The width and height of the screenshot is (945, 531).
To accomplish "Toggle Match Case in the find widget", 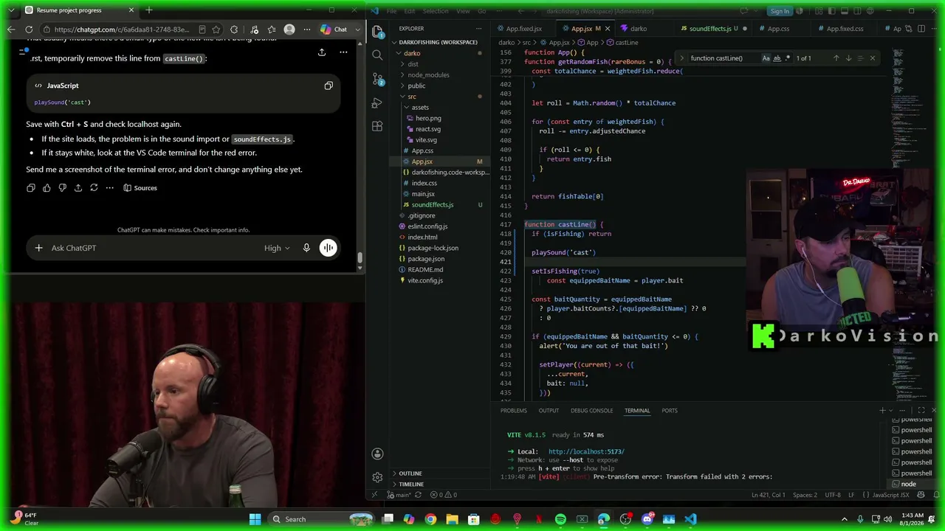I will [766, 58].
